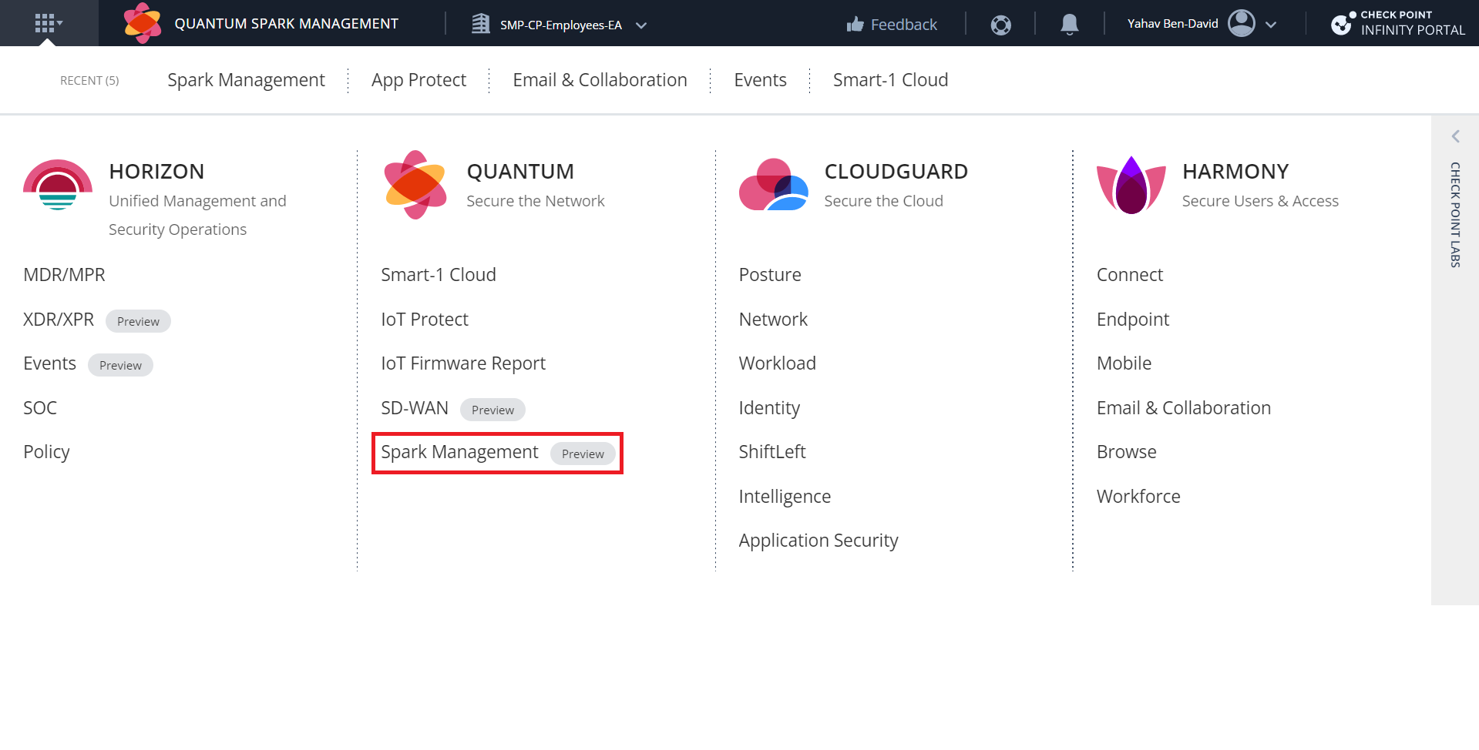
Task: Open Endpoint under Harmony
Action: 1133,320
